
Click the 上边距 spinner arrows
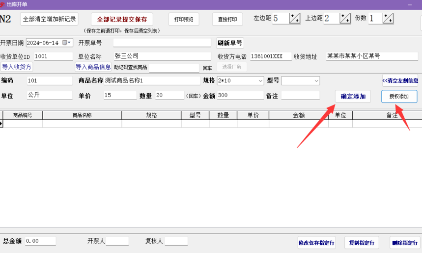click(345, 18)
